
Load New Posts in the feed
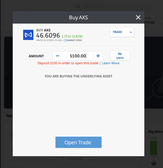coord(72,159)
